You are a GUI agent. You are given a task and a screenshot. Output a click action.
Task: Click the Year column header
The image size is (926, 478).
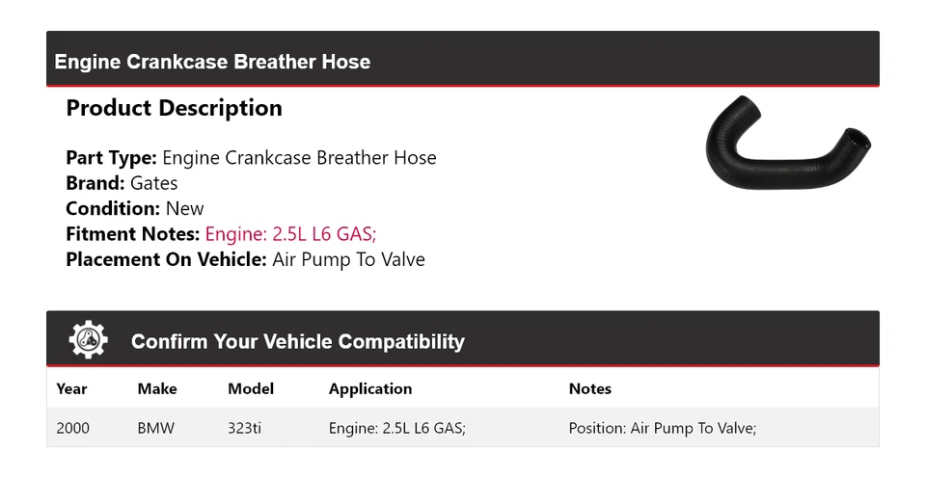click(x=71, y=389)
